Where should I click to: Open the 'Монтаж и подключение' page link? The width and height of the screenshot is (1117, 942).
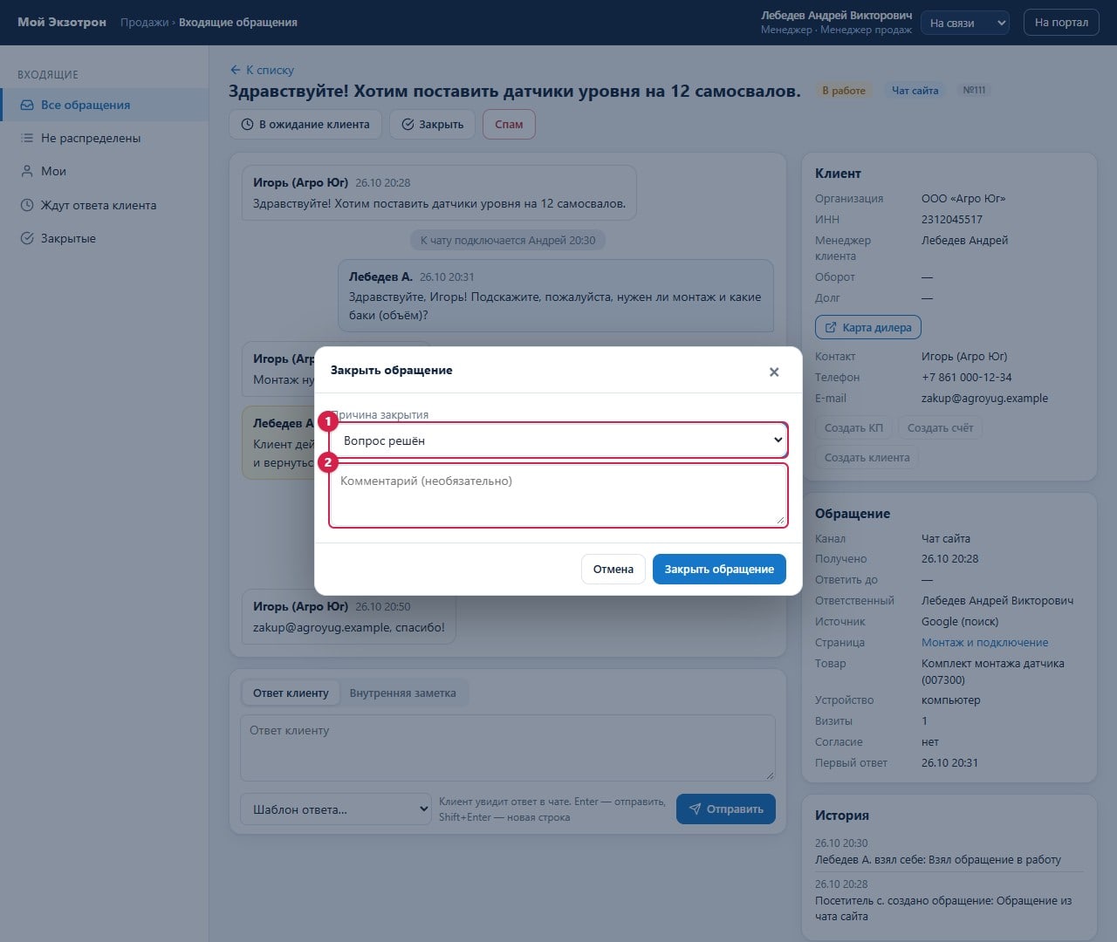(985, 642)
